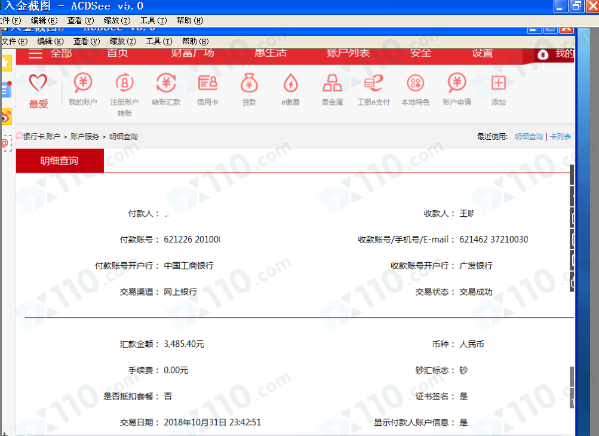Go to 安全 in red navigation bar

click(x=420, y=53)
